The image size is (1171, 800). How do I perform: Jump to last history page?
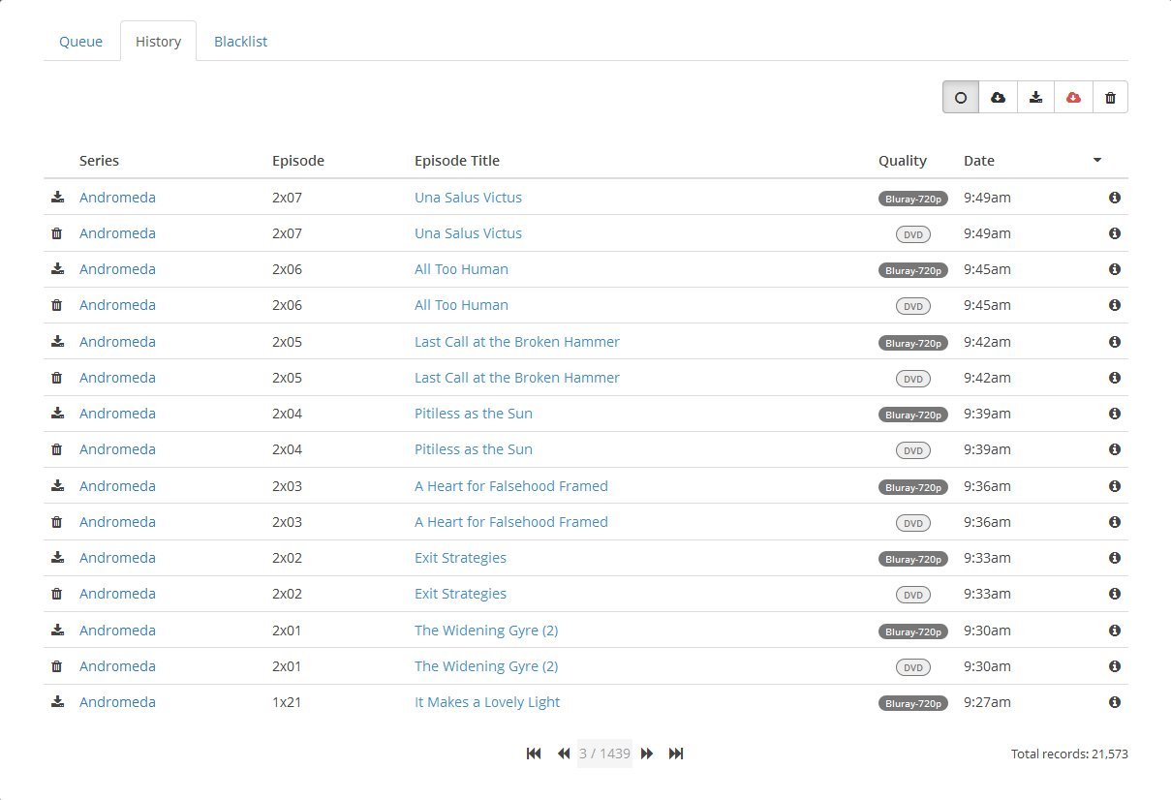click(x=676, y=754)
